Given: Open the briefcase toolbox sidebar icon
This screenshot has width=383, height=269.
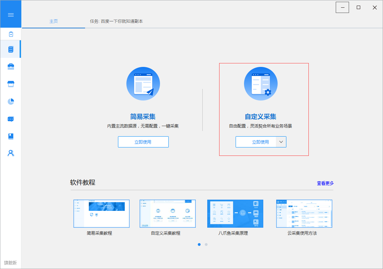Looking at the screenshot, I should pos(11,67).
